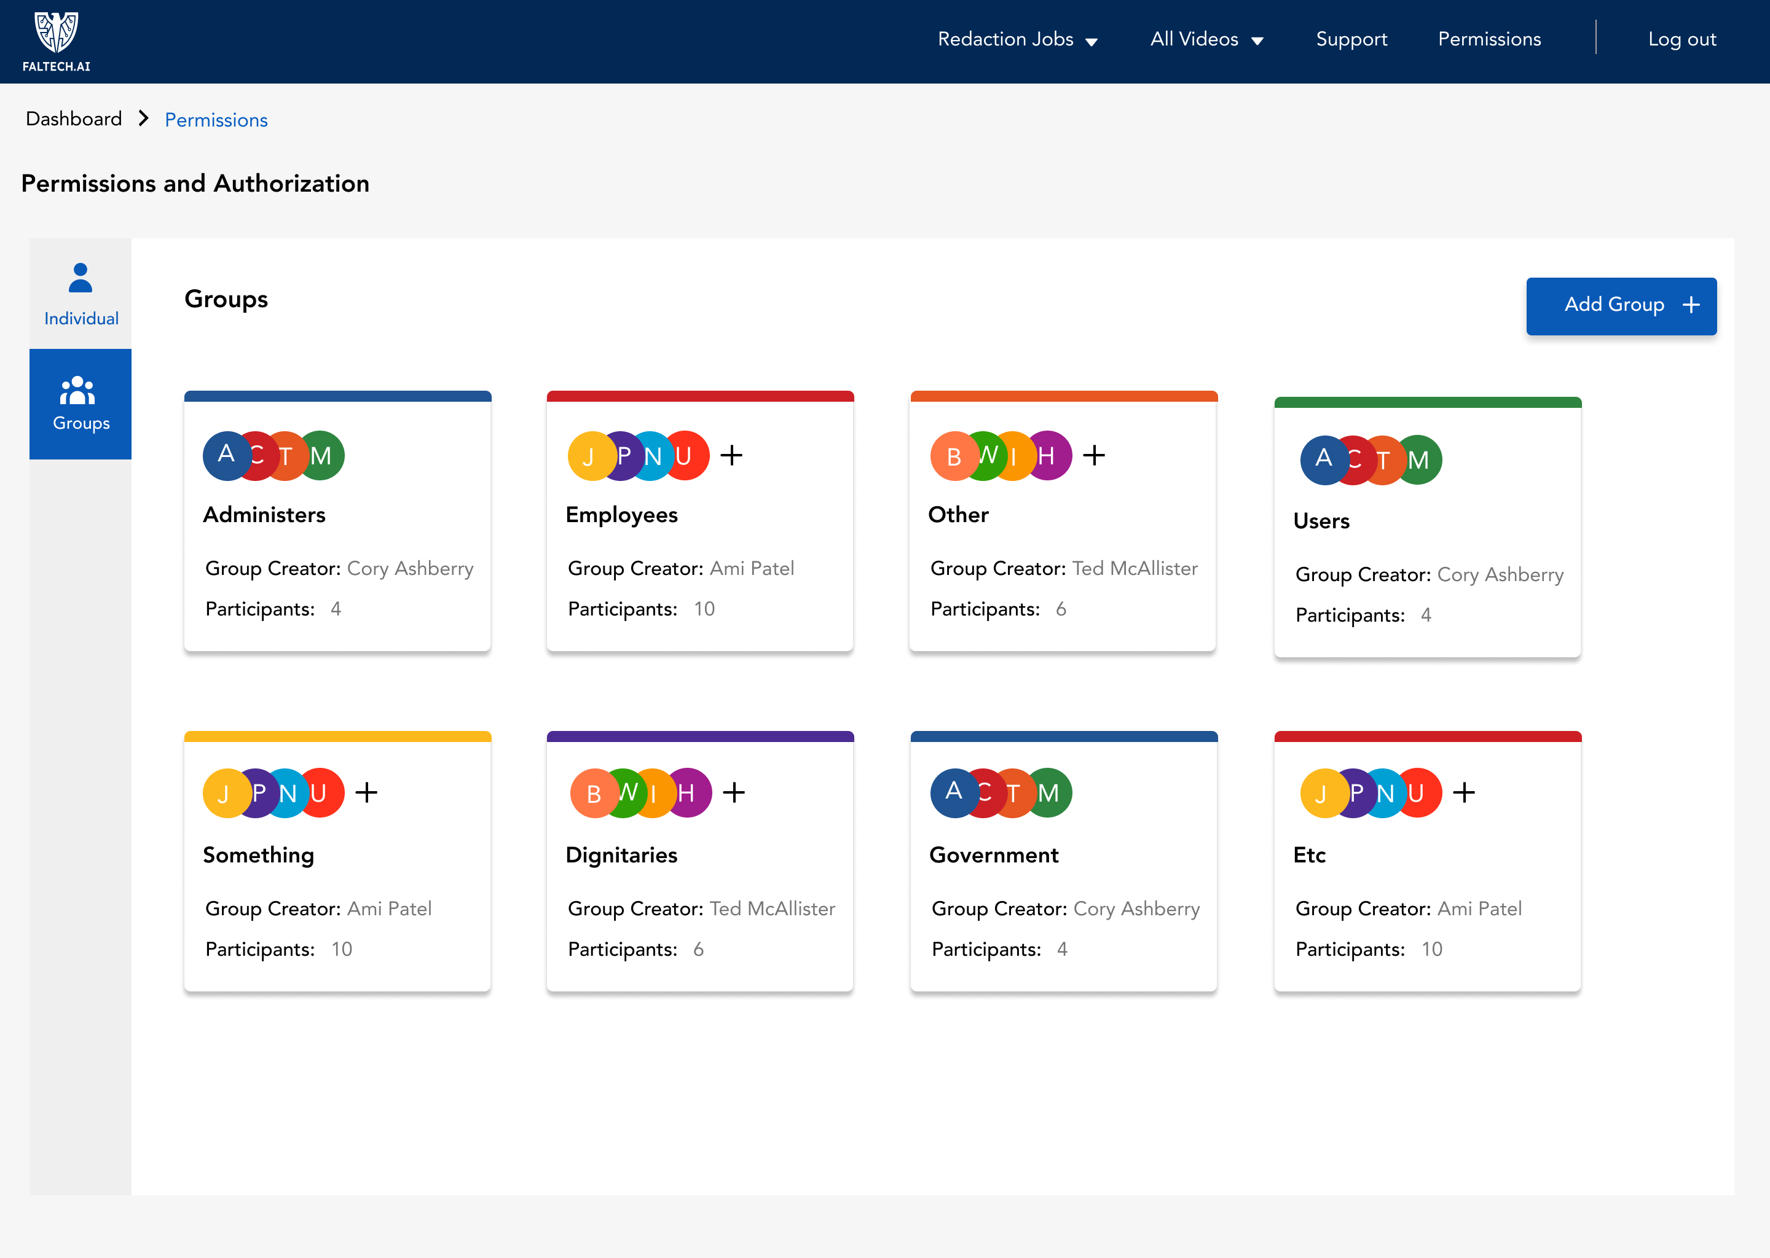Image resolution: width=1770 pixels, height=1258 pixels.
Task: Click the plus icon on Employees card
Action: click(731, 456)
